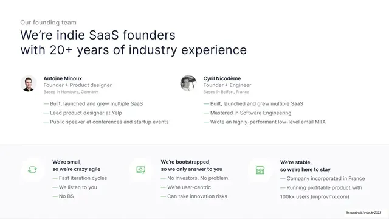
Task: Click the improvmx.com users text
Action: pyautogui.click(x=315, y=196)
